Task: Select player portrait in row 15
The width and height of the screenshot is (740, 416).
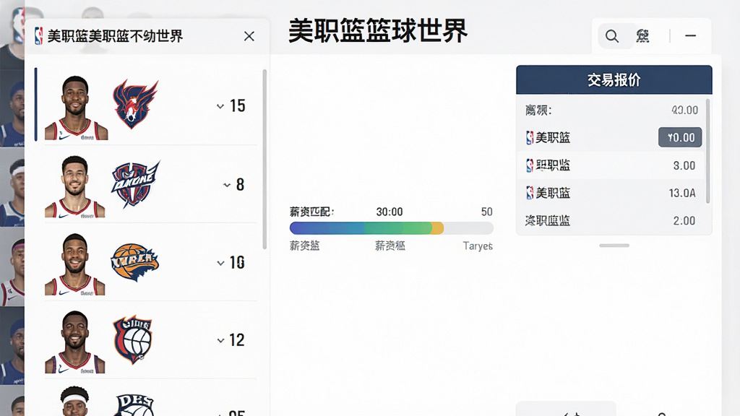Action: click(76, 108)
